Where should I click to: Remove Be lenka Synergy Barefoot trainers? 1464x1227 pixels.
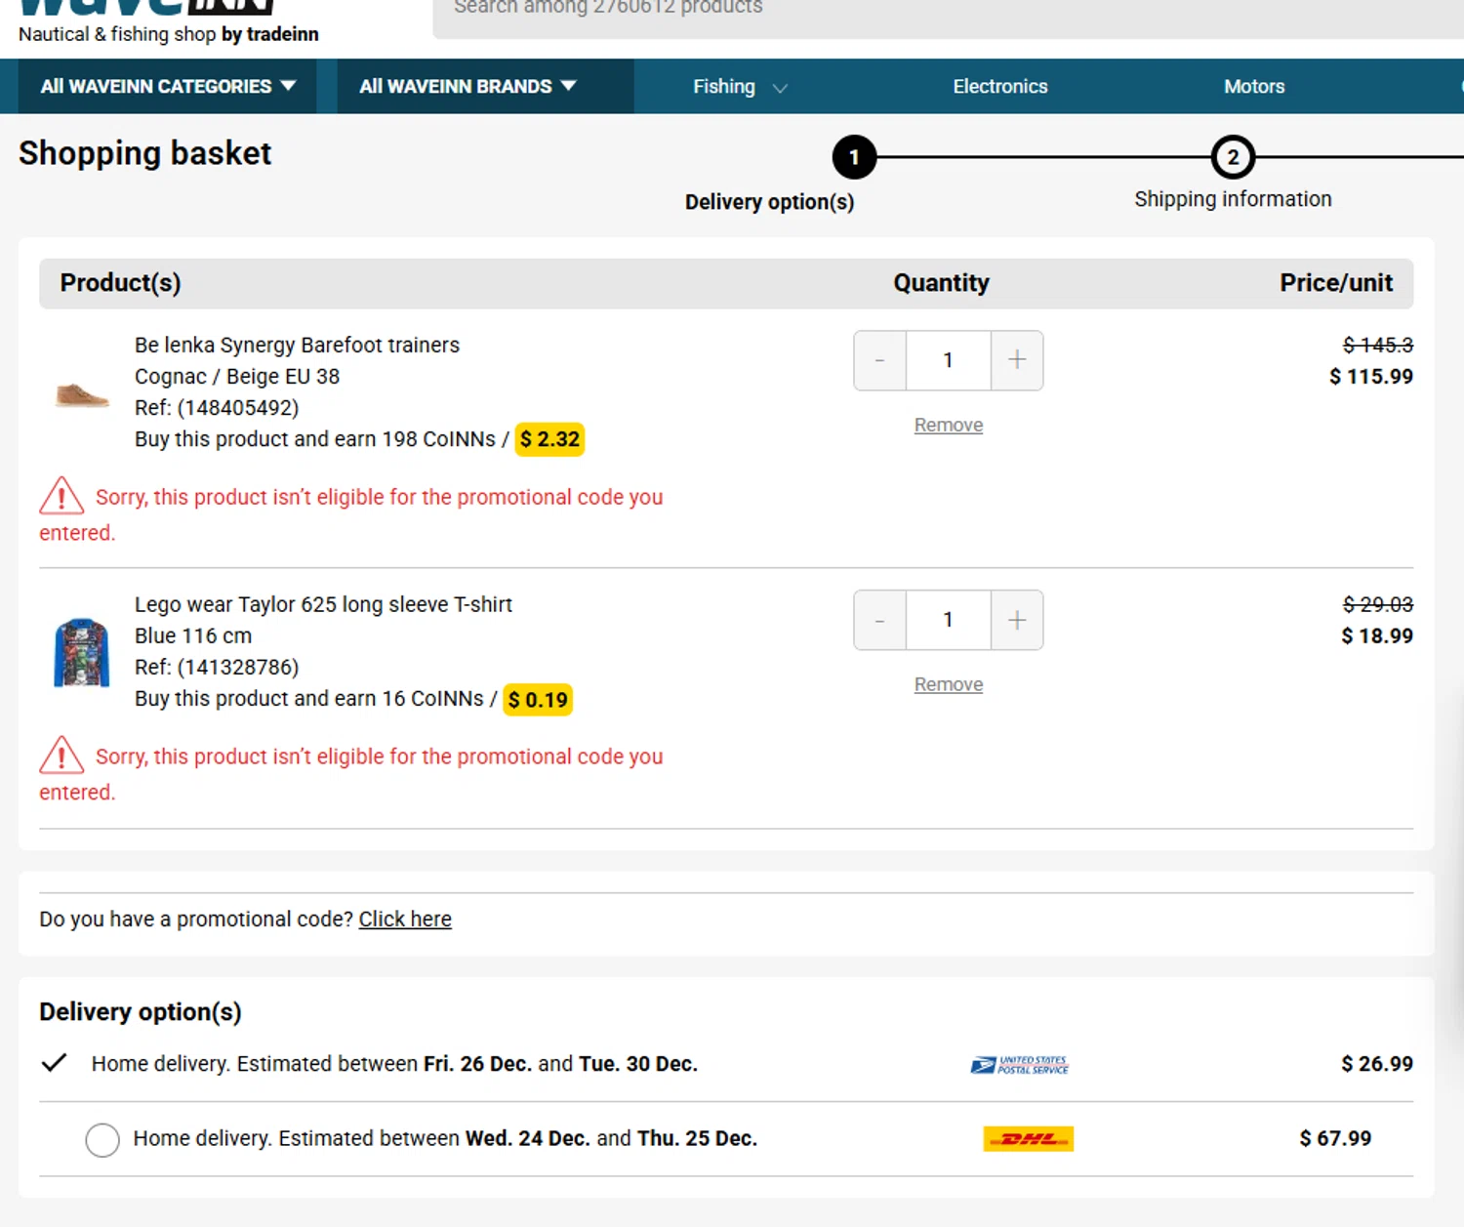[948, 425]
